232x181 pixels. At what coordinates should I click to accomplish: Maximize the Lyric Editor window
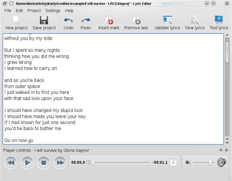pyautogui.click(x=213, y=3)
